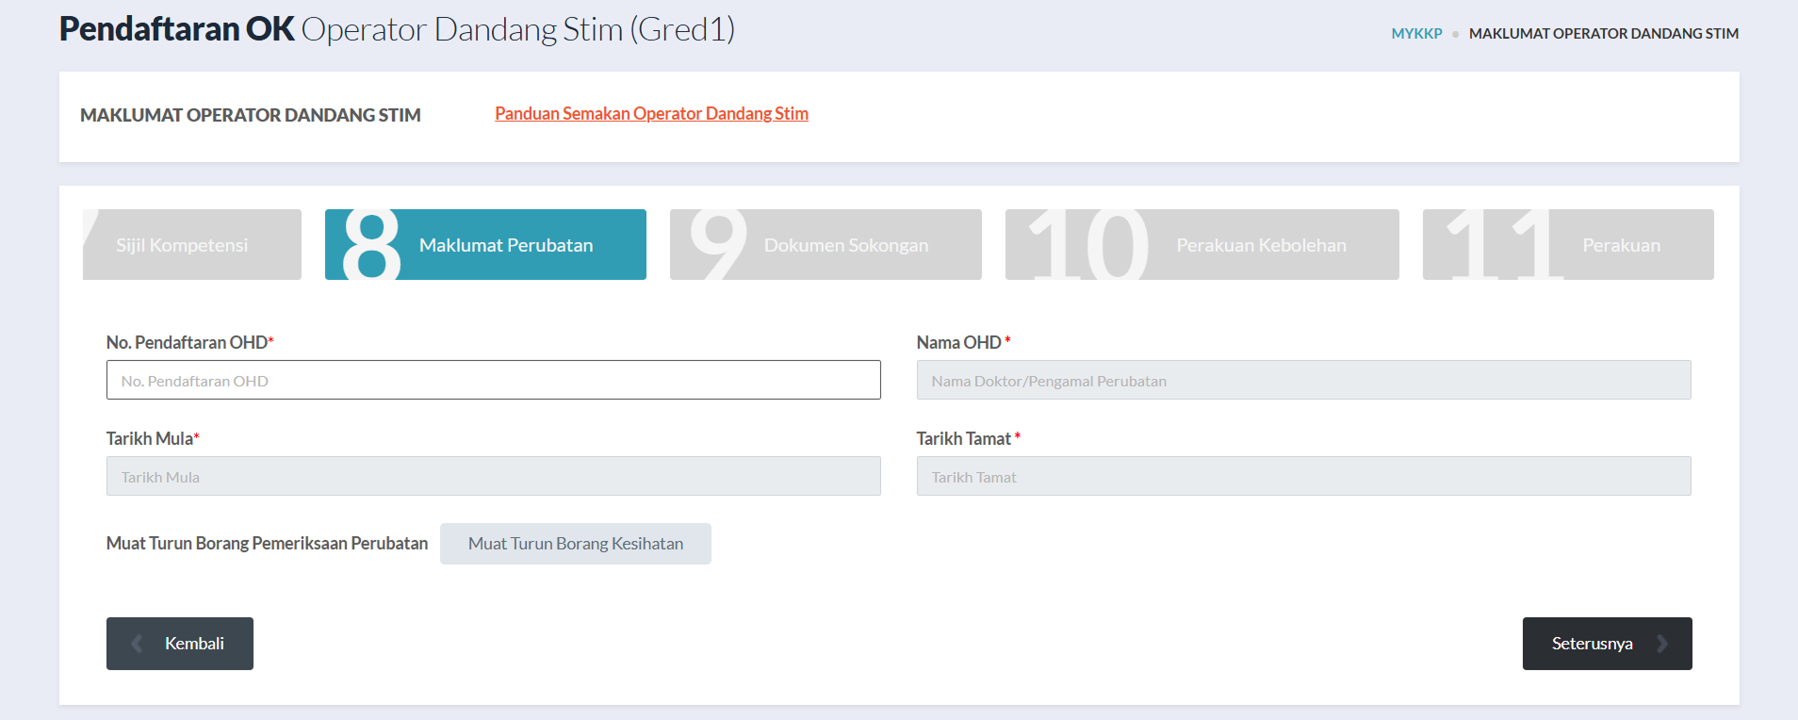Viewport: 1798px width, 720px height.
Task: Go to the Perakuan Kebolehan step
Action: click(1261, 245)
